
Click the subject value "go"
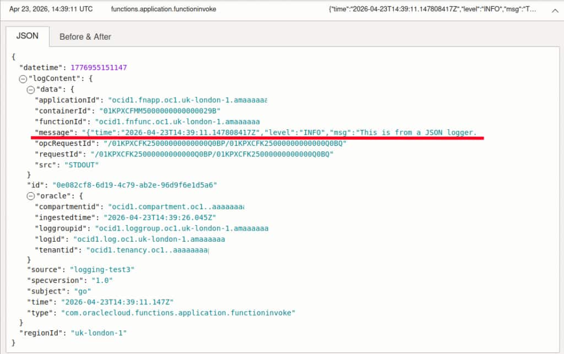point(83,291)
